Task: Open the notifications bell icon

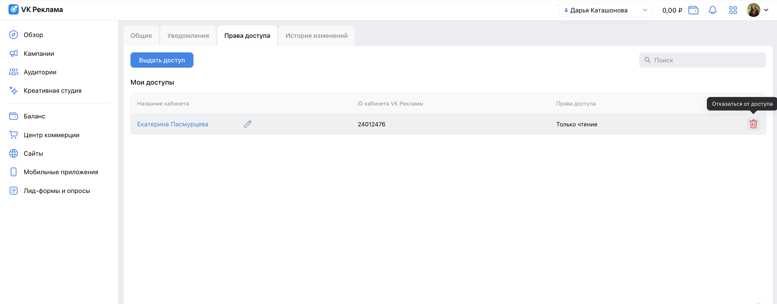Action: pos(712,10)
